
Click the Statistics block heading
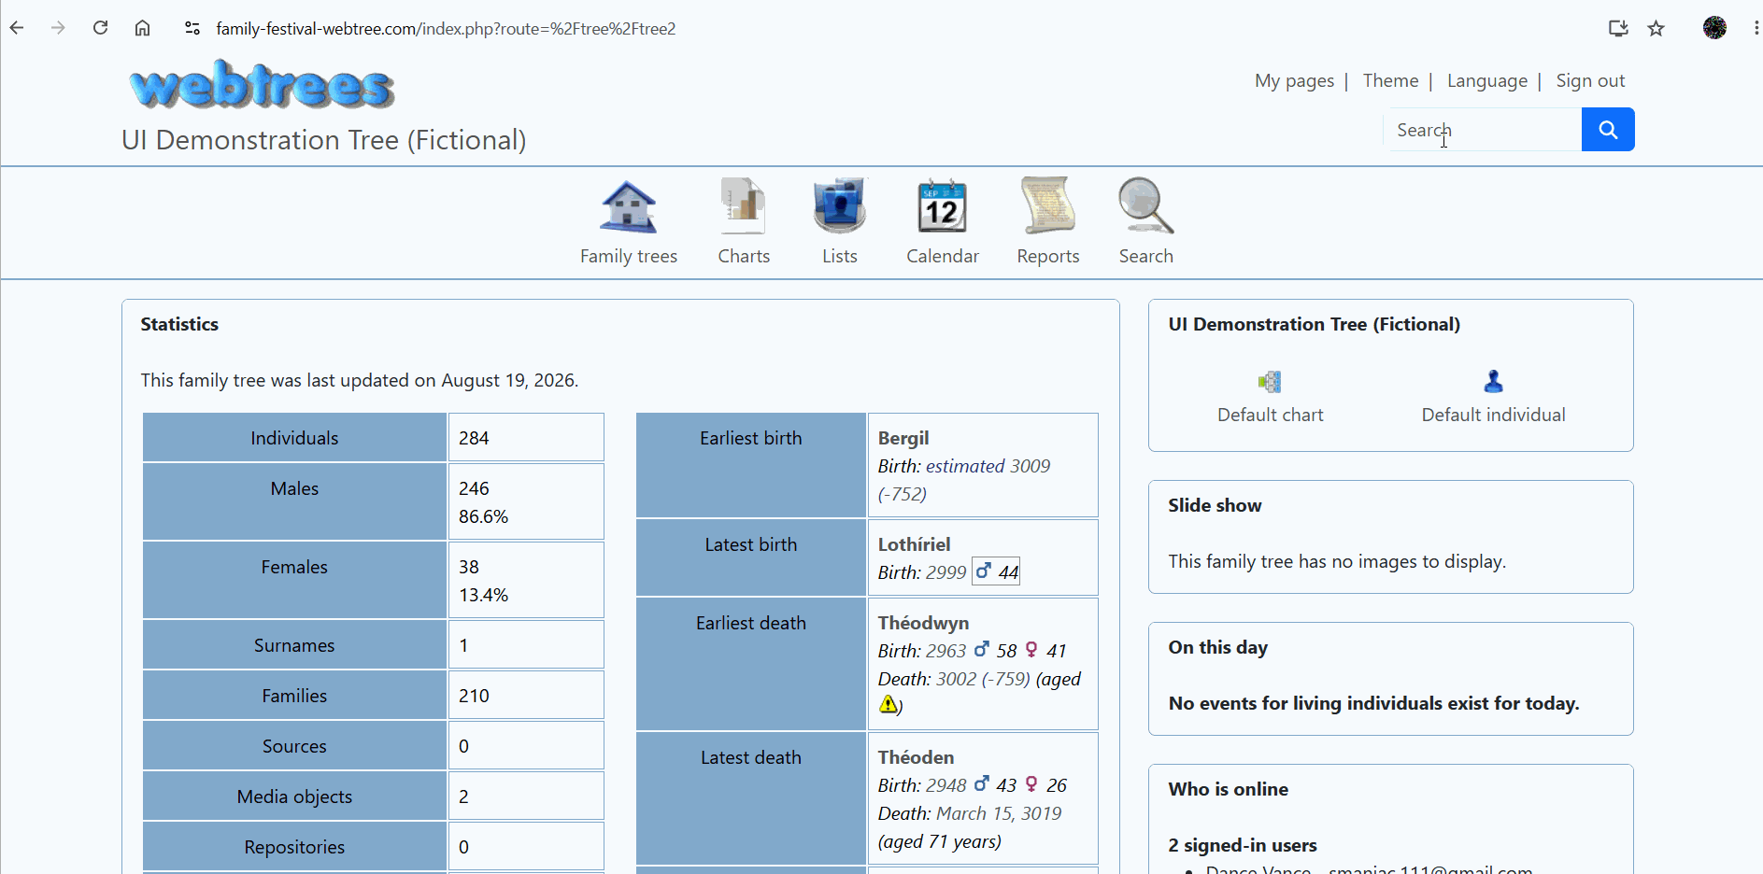coord(179,325)
